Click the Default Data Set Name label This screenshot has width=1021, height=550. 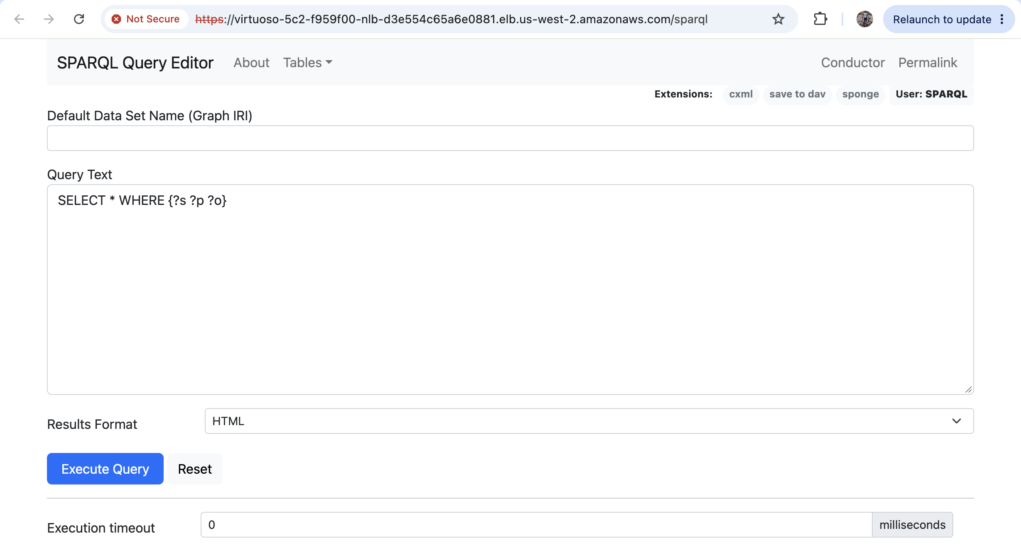(x=150, y=116)
